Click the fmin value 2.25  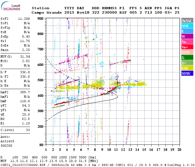tap(26, 50)
